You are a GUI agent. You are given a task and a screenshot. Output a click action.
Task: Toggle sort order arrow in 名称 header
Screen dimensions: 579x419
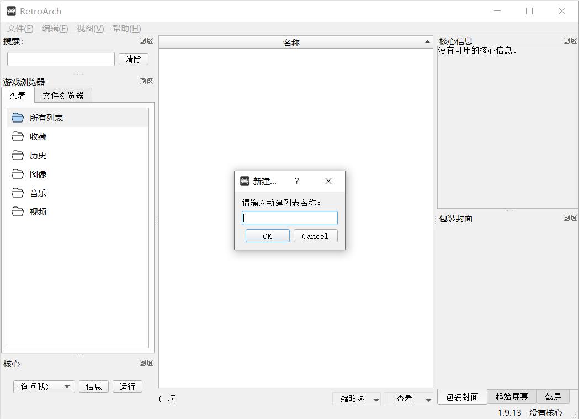click(x=427, y=42)
